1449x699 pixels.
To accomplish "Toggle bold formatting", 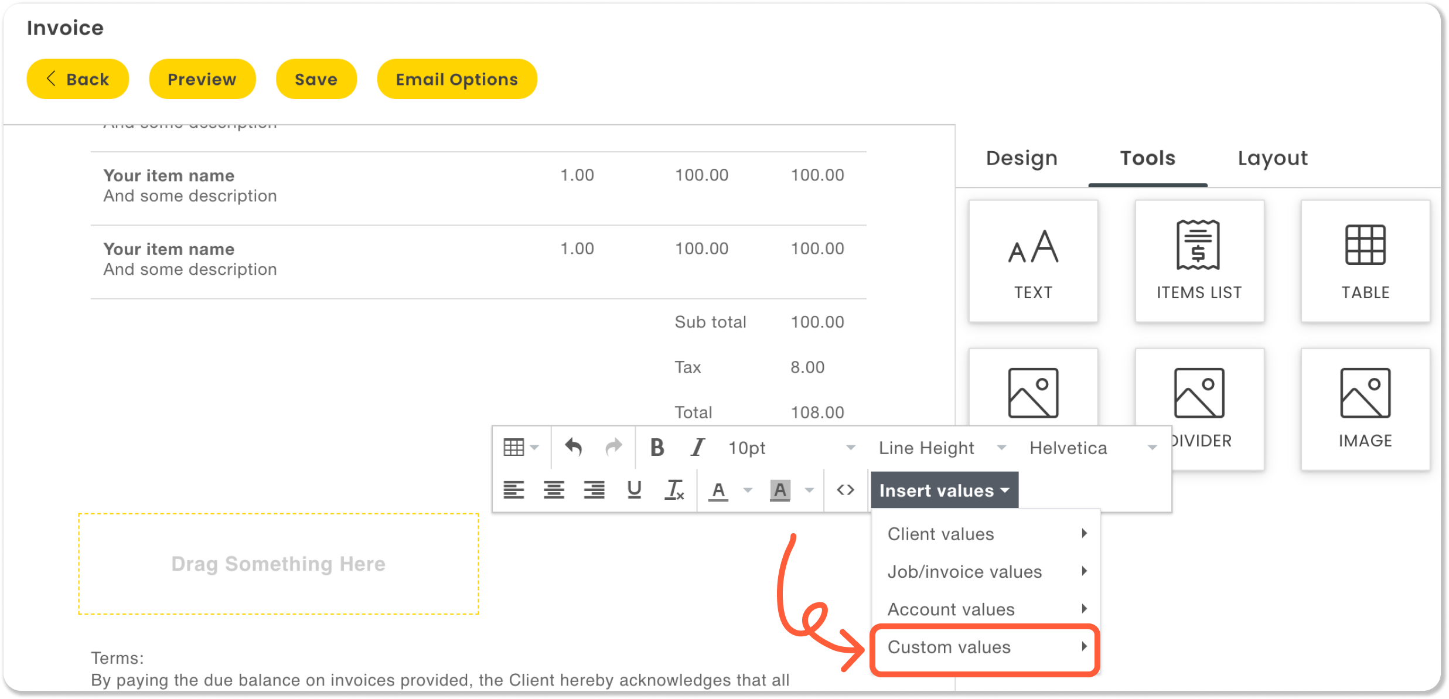I will coord(657,448).
